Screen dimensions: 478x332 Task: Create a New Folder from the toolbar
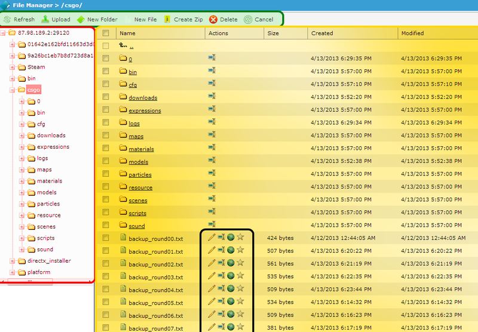click(97, 20)
